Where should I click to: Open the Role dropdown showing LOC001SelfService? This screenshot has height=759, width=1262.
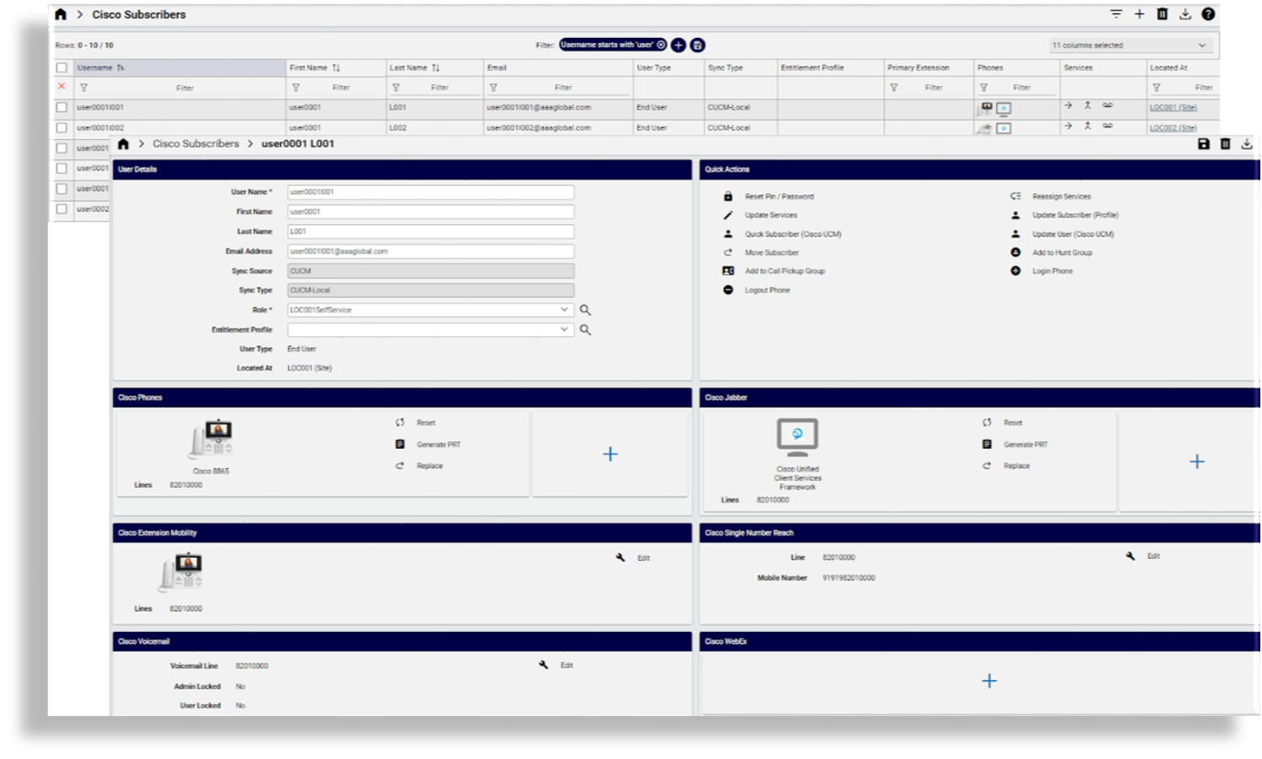coord(430,310)
